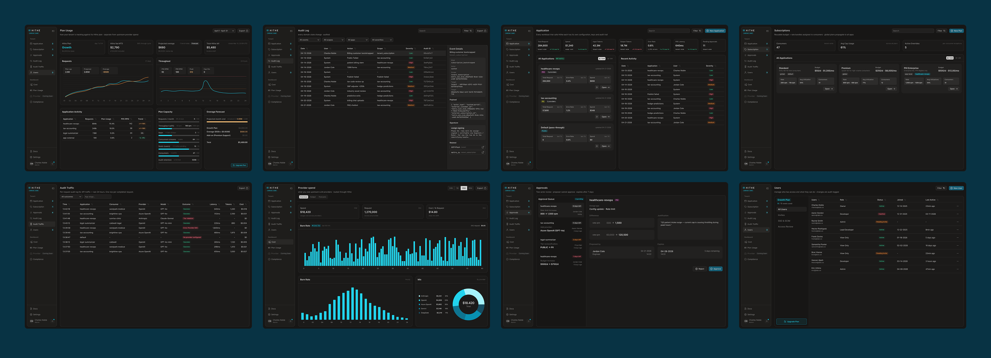Screen dimensions: 991x358
Task: Click the Search field on Subscriptions screen
Action: click(x=913, y=31)
